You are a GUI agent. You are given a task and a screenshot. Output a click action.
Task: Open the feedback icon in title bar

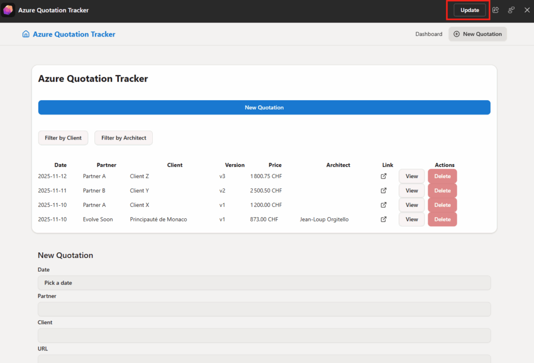[512, 10]
